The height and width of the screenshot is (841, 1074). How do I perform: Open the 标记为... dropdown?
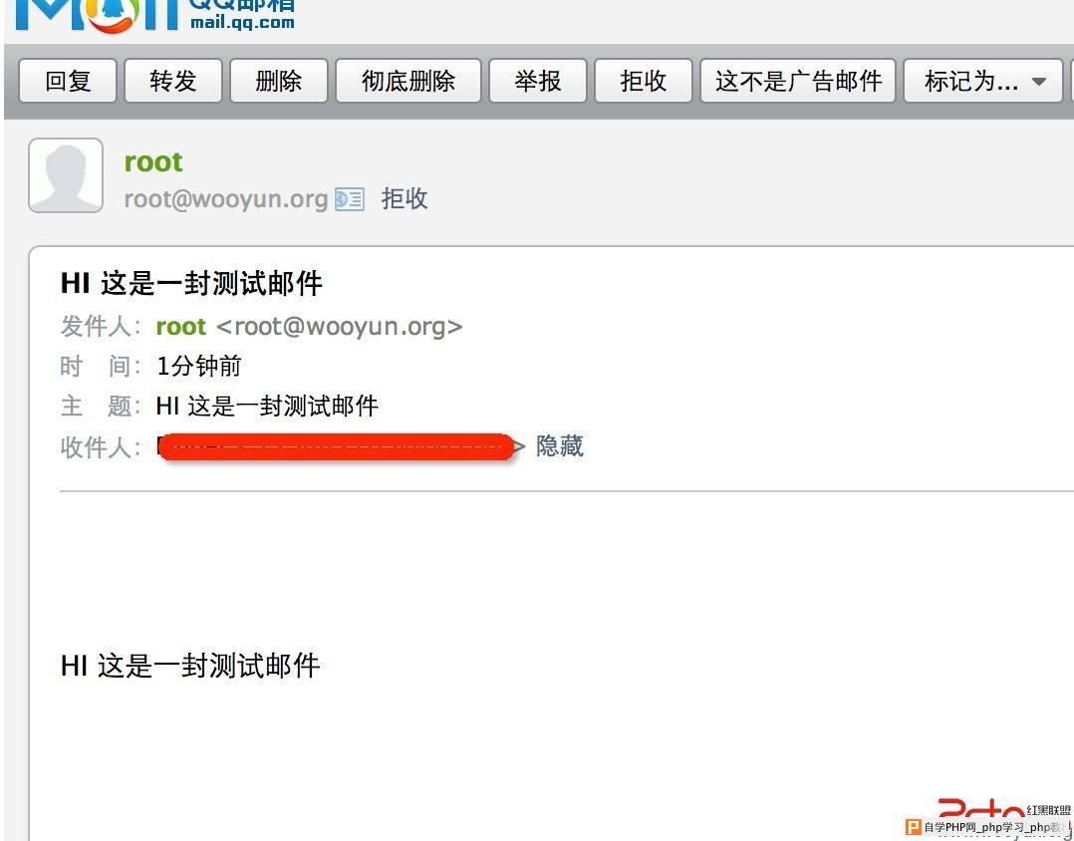[983, 81]
